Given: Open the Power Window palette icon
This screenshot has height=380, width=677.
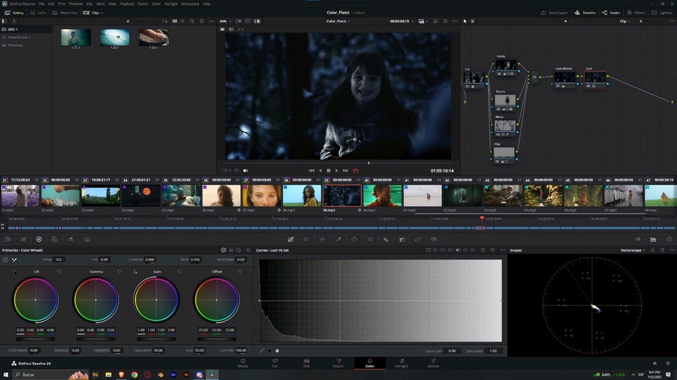Looking at the screenshot, I should (354, 239).
